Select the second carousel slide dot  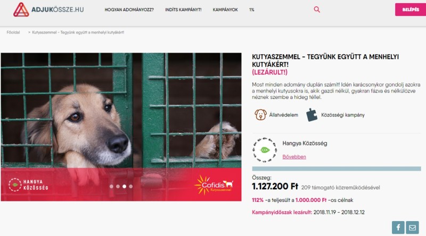click(118, 187)
